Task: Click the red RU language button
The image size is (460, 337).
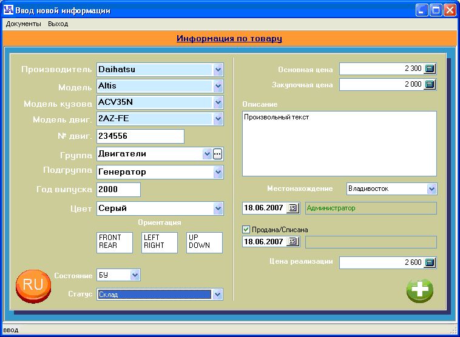Action: [x=33, y=285]
